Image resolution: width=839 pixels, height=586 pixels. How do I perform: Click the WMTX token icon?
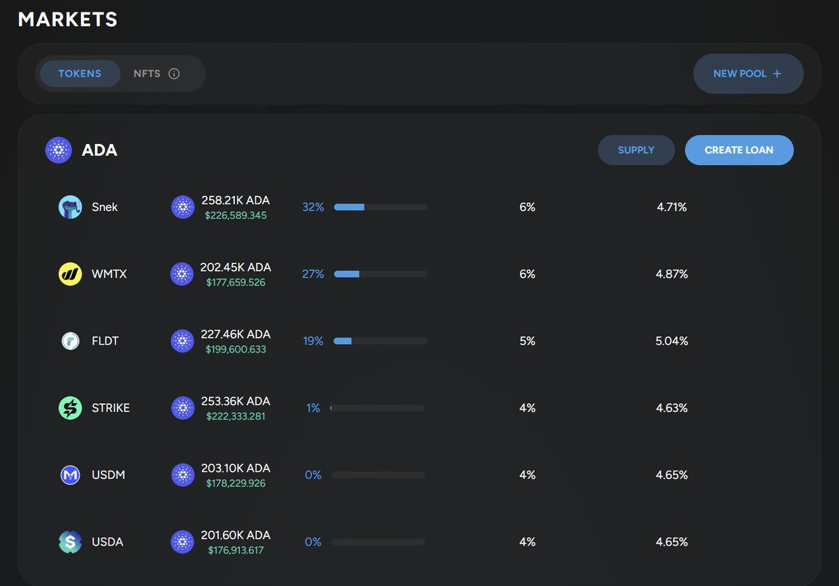70,274
